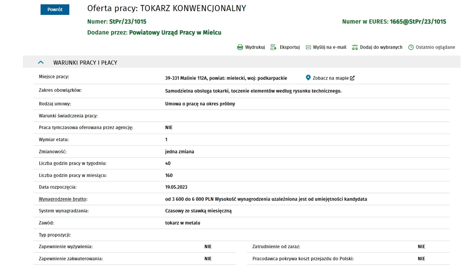Open the Eksportuj text option

pyautogui.click(x=290, y=47)
